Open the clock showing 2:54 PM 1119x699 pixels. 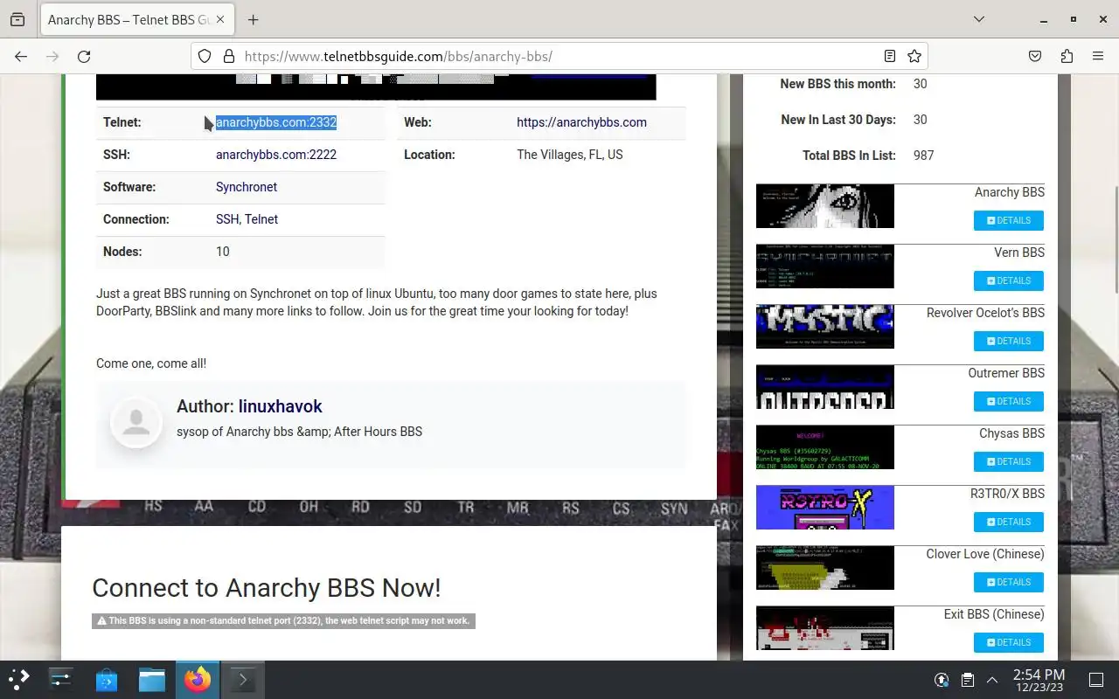1039,680
